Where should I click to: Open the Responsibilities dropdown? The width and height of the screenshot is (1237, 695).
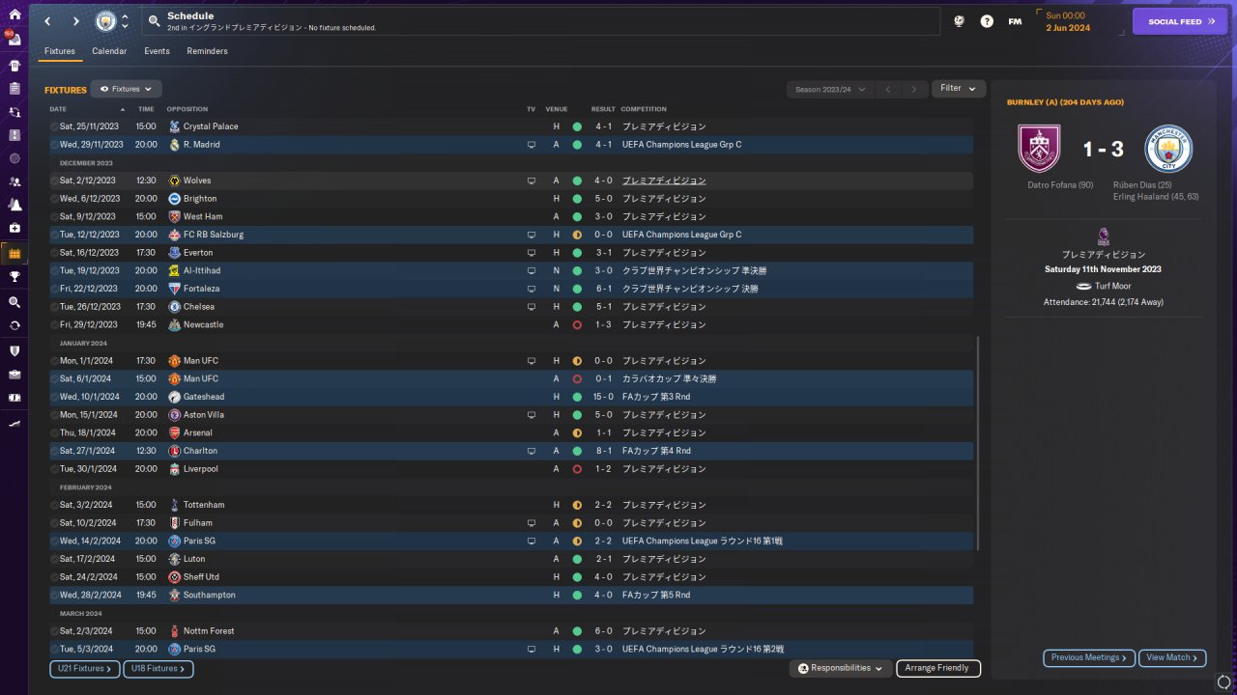pos(840,668)
